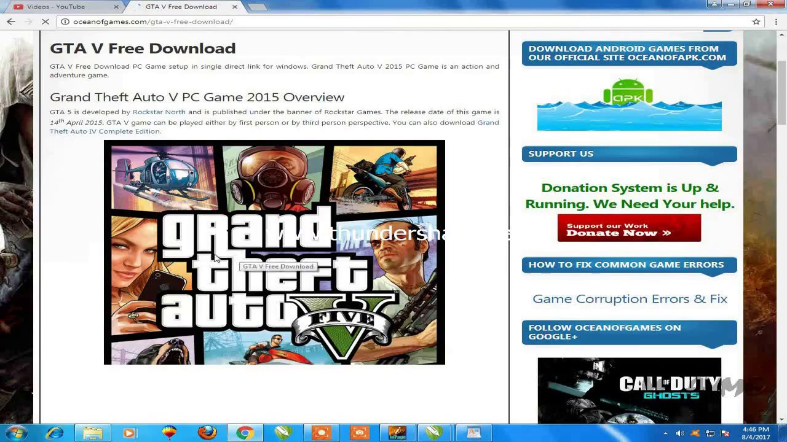Click Follow Oceanofgames on Google+ header
The image size is (787, 442).
[x=630, y=332]
